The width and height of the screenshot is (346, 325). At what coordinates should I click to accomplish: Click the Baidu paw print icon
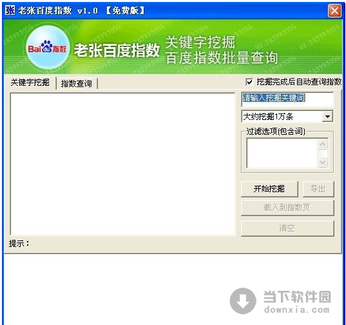pos(47,46)
